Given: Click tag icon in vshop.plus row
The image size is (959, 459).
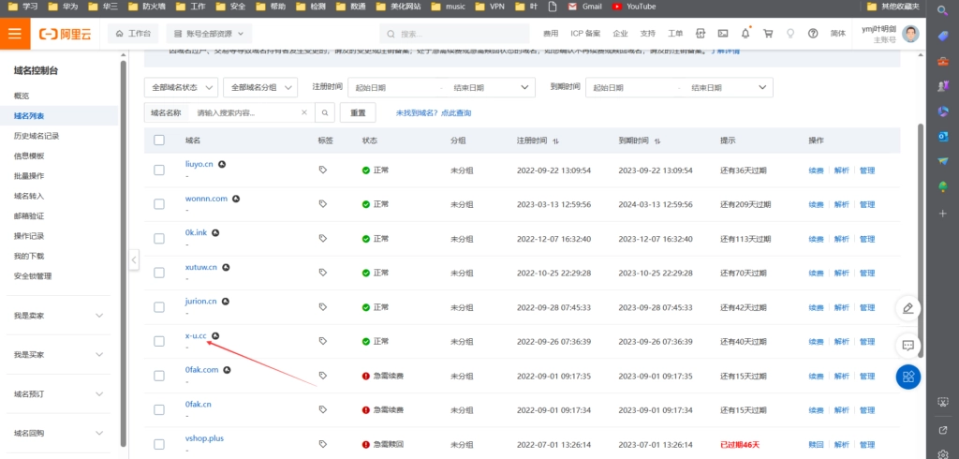Looking at the screenshot, I should [323, 444].
